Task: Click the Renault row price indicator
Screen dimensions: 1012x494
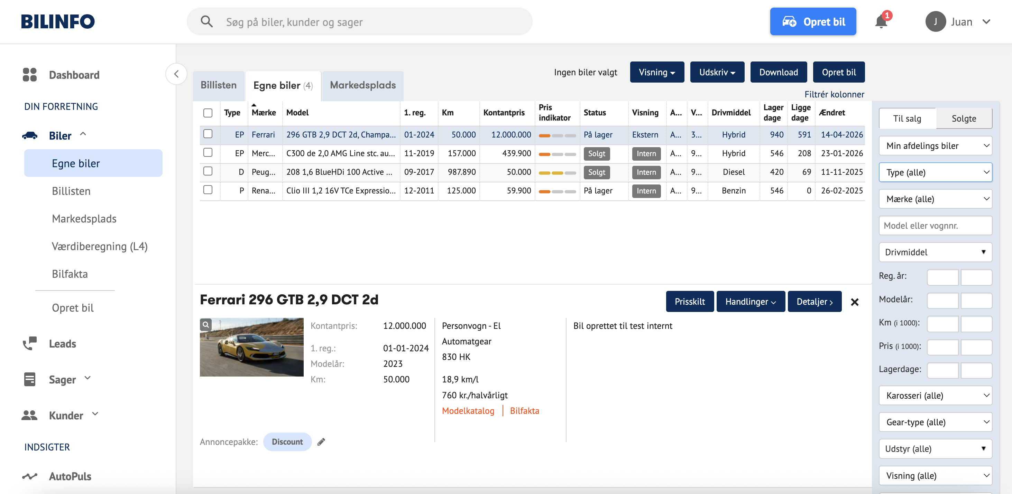Action: tap(557, 192)
